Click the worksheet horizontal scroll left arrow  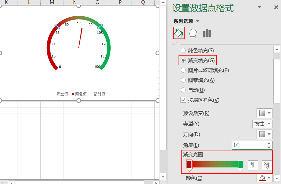[x=11, y=183]
